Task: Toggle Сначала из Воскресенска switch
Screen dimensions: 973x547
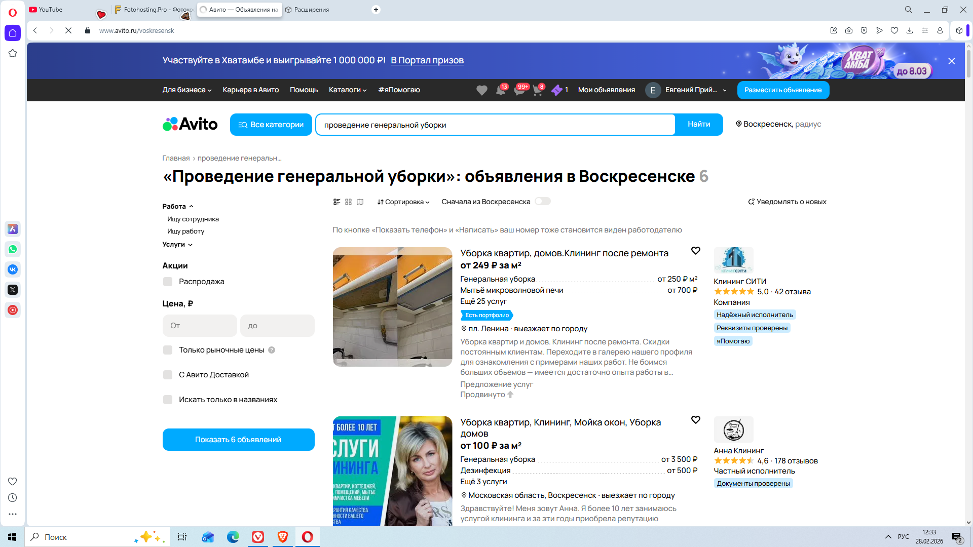Action: click(x=542, y=202)
